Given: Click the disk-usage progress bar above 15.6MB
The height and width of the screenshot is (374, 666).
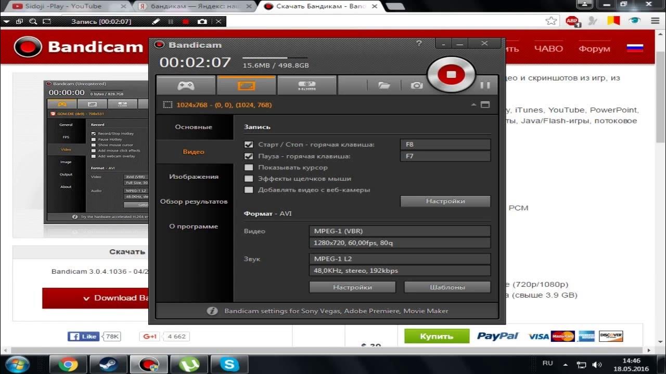Looking at the screenshot, I should (x=275, y=58).
